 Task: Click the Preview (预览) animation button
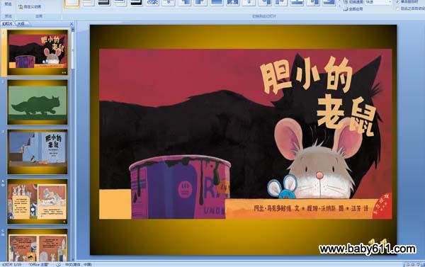tap(8, 4)
